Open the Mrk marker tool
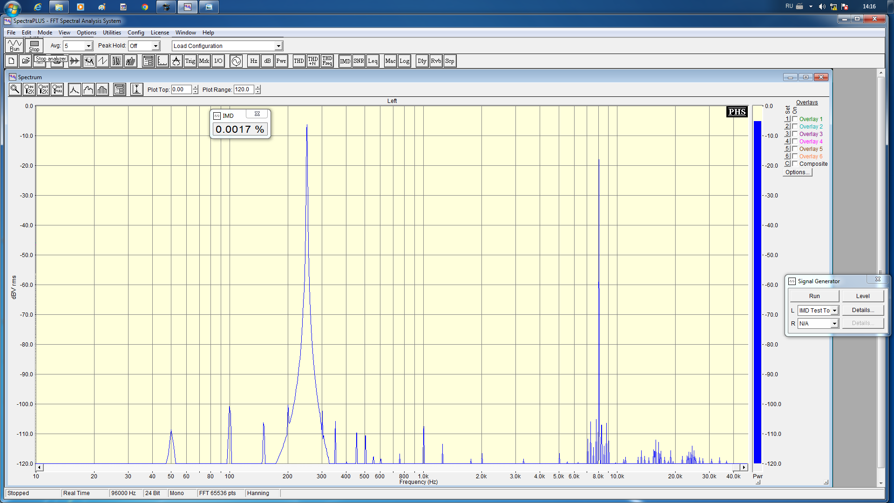Image resolution: width=894 pixels, height=503 pixels. pos(204,61)
